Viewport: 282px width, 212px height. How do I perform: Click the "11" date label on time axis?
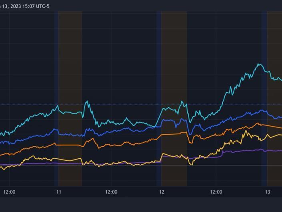(58, 192)
